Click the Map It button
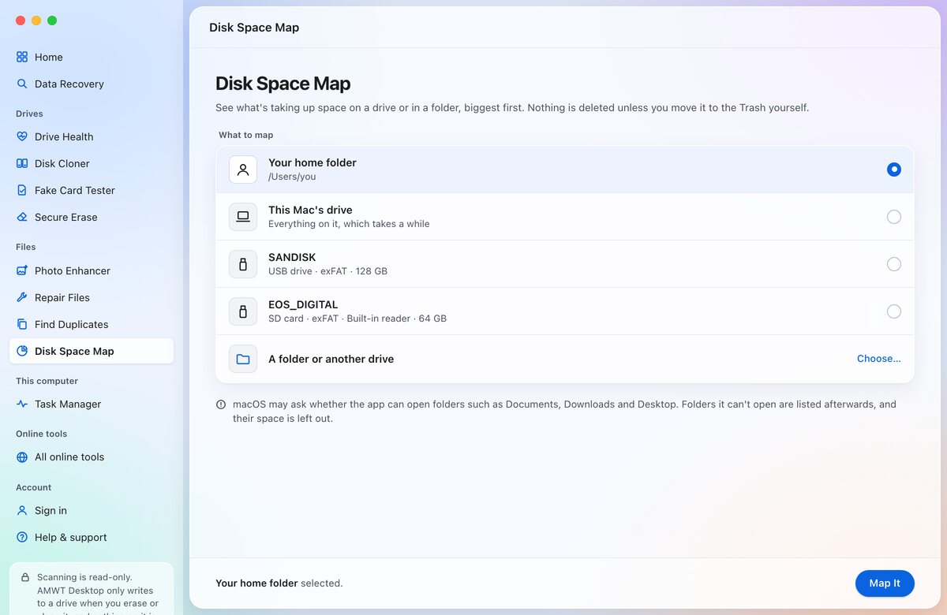This screenshot has height=615, width=947. click(x=885, y=583)
